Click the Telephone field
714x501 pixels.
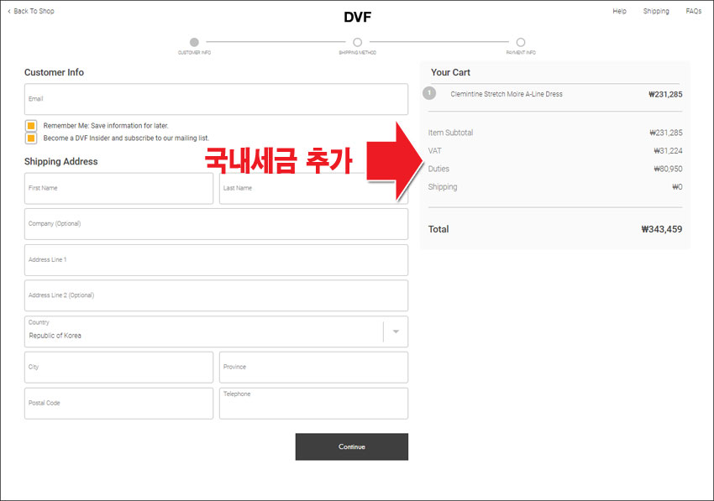coord(314,403)
